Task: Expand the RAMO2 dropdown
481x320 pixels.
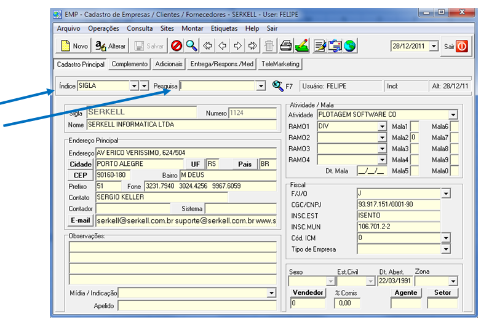Action: pos(382,138)
